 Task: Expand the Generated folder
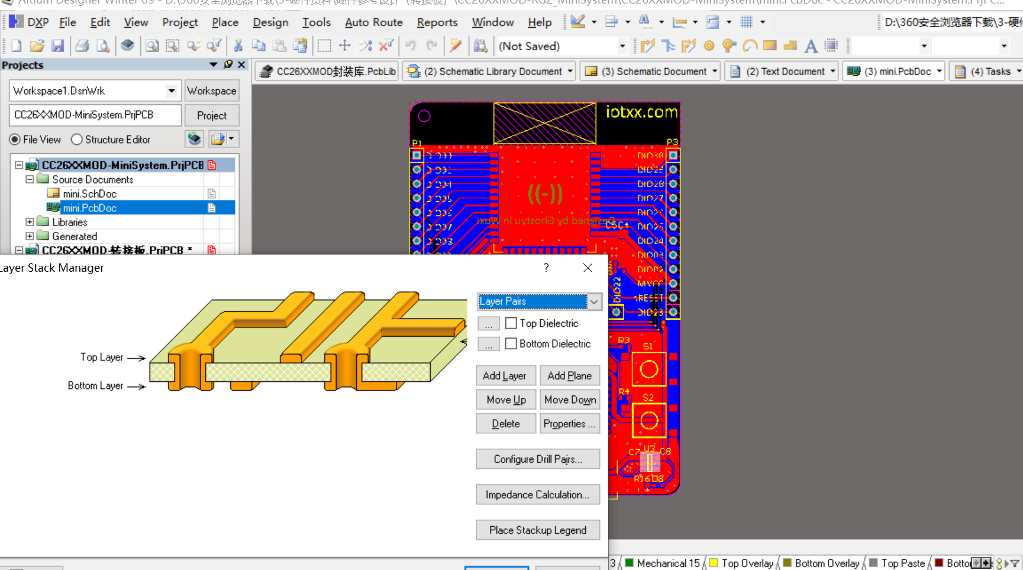point(30,236)
